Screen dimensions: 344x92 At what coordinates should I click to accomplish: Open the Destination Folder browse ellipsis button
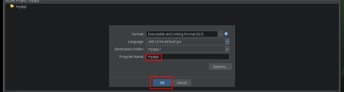click(x=227, y=49)
